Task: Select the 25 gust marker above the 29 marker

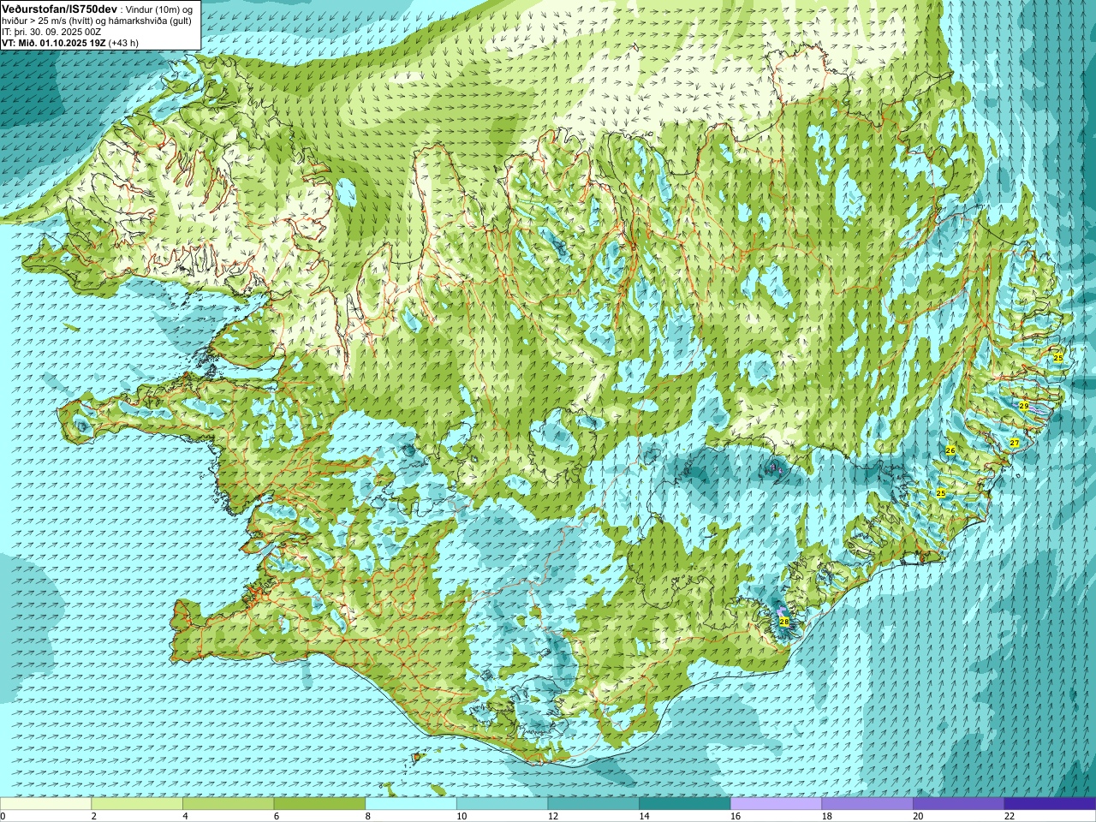Action: (x=1058, y=358)
